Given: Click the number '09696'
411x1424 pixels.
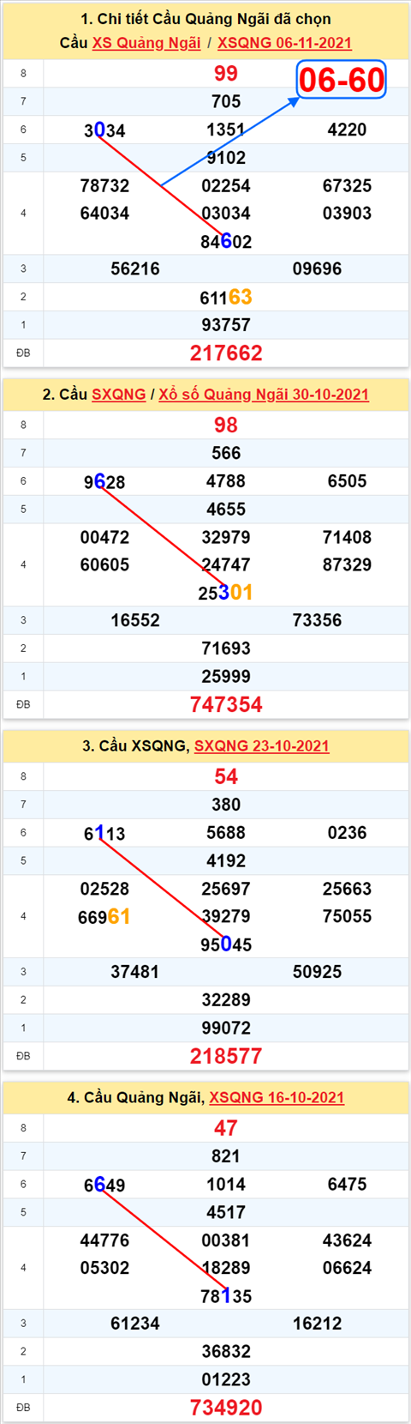Looking at the screenshot, I should (317, 269).
